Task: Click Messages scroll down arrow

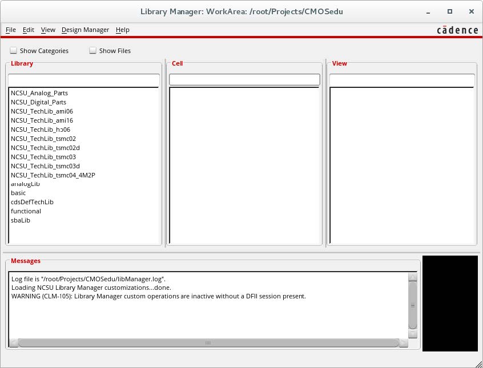Action: tap(413, 334)
